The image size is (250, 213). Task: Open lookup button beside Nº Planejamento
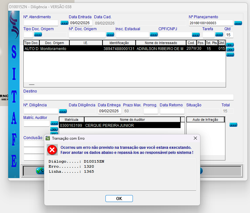pyautogui.click(x=238, y=23)
